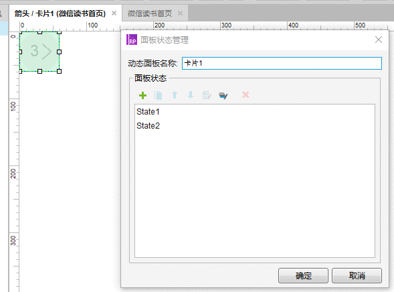Activate the 箭头 / 卡片1 tab
The image size is (394, 292).
(x=60, y=13)
